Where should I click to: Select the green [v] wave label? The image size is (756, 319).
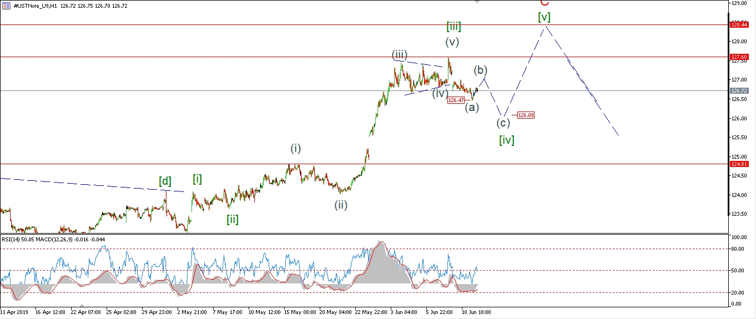click(544, 17)
